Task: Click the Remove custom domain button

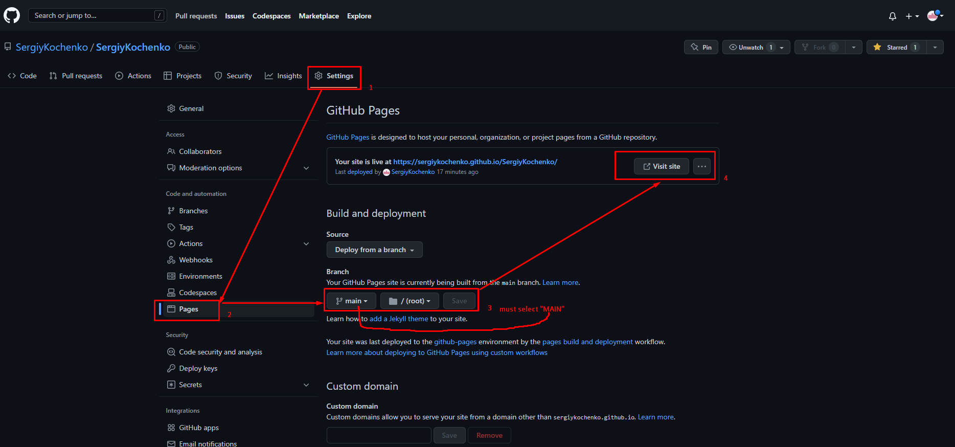Action: 489,435
